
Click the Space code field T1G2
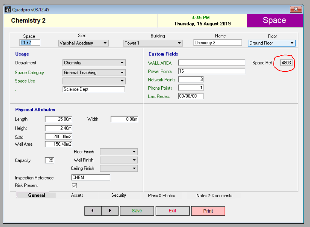(x=30, y=43)
